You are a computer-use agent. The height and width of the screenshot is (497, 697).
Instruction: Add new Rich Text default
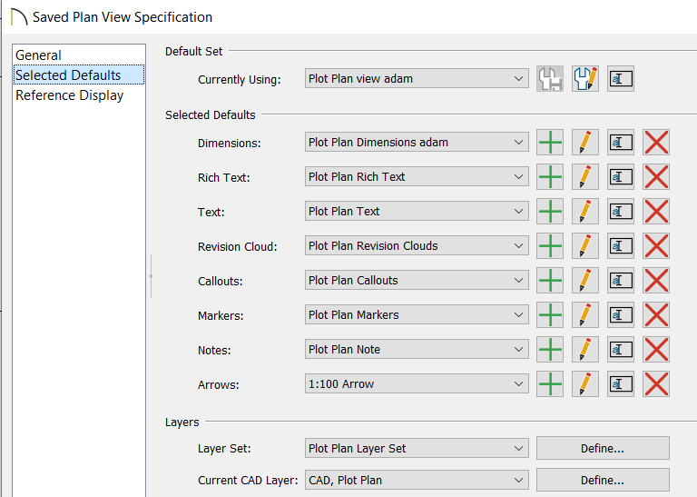coord(550,177)
